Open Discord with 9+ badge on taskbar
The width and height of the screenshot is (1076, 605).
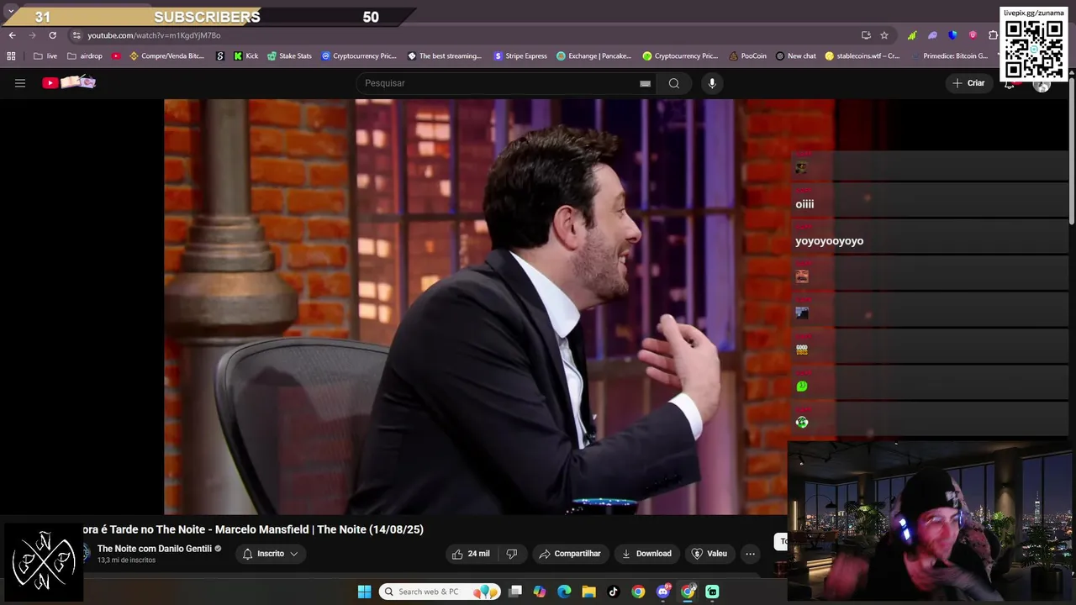663,592
